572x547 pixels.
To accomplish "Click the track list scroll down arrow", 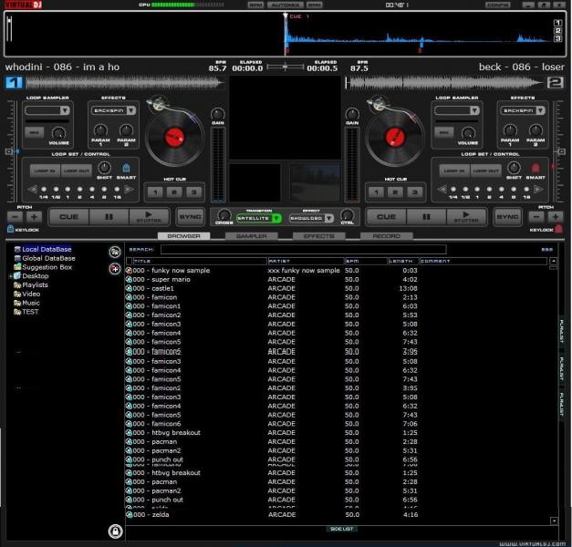I will [x=554, y=521].
